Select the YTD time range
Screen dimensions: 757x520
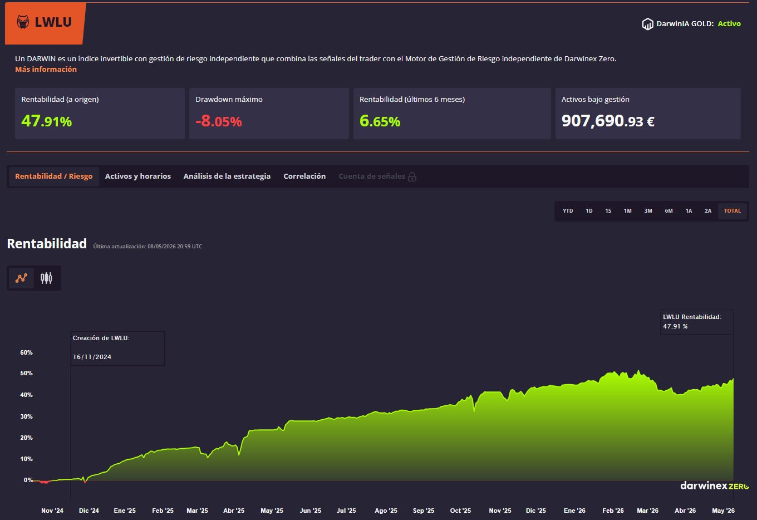click(x=568, y=211)
